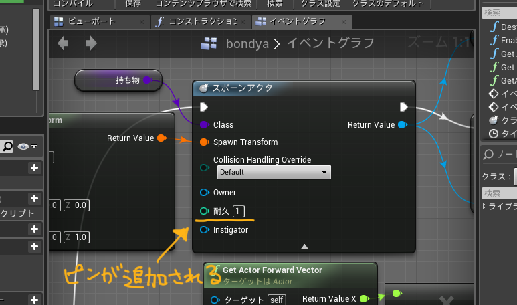Click the ターゲット input pin of Get Actor Forward Vector
Image resolution: width=517 pixels, height=305 pixels.
[215, 300]
